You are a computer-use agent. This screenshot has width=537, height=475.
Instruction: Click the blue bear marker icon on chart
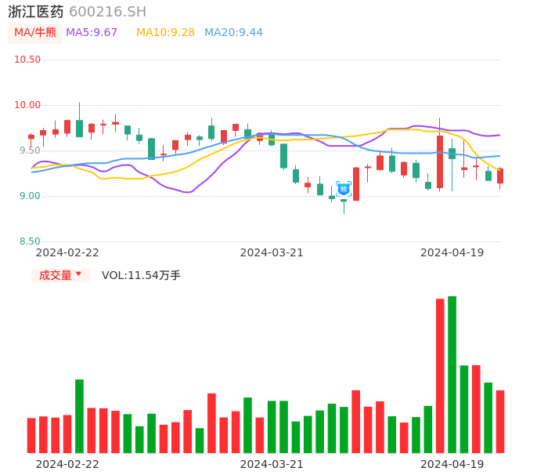pos(344,188)
